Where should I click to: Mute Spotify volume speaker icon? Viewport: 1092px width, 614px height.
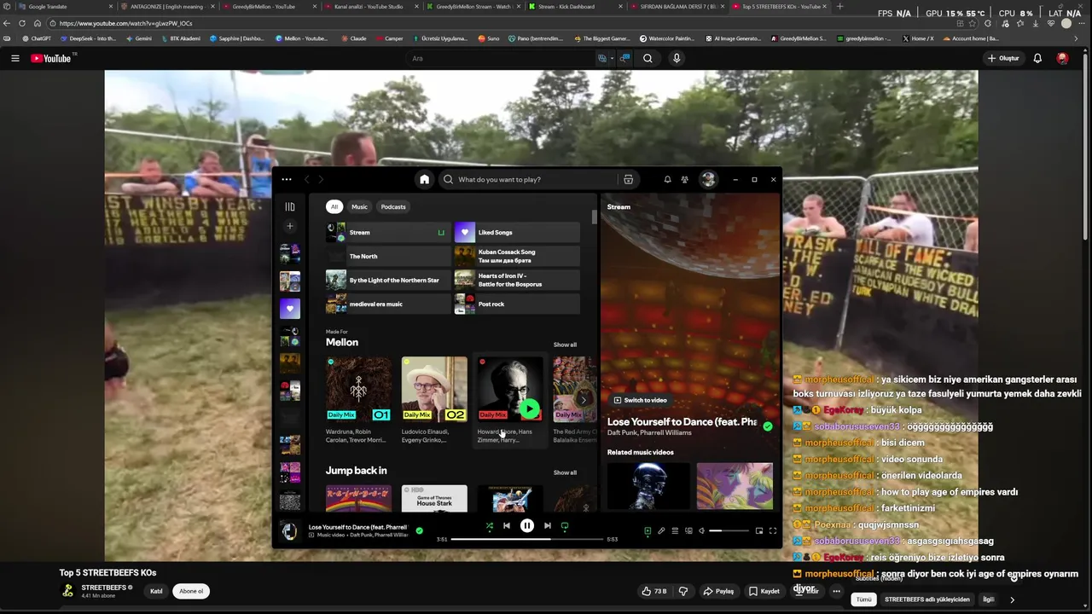click(x=702, y=530)
